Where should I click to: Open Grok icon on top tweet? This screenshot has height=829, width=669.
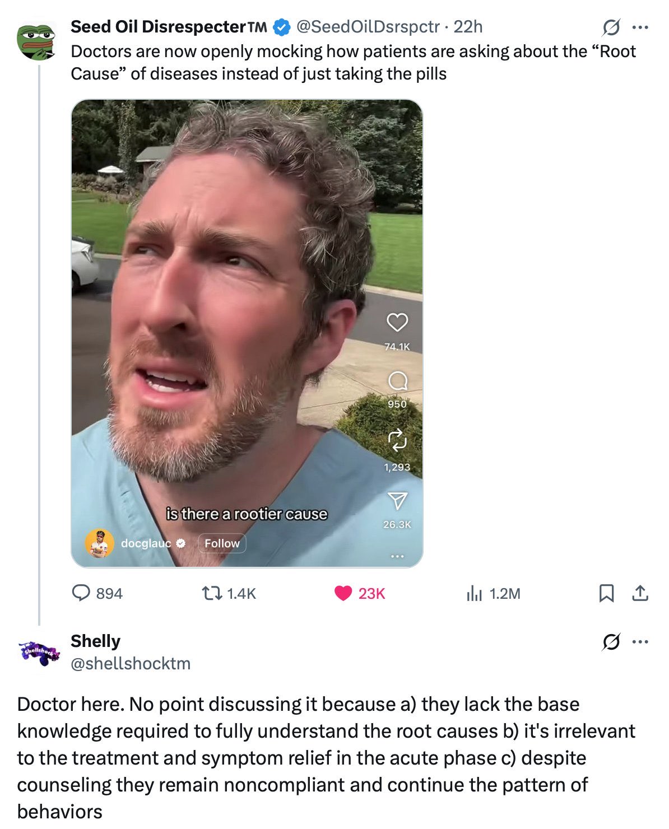tap(611, 27)
